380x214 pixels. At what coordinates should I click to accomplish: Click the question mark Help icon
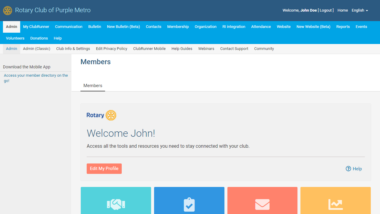click(349, 169)
